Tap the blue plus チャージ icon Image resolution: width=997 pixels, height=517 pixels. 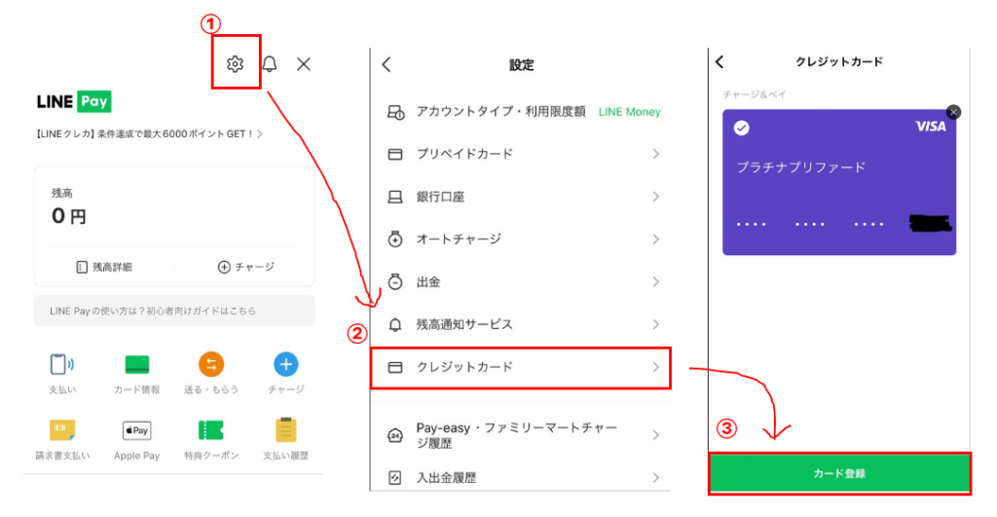(286, 364)
